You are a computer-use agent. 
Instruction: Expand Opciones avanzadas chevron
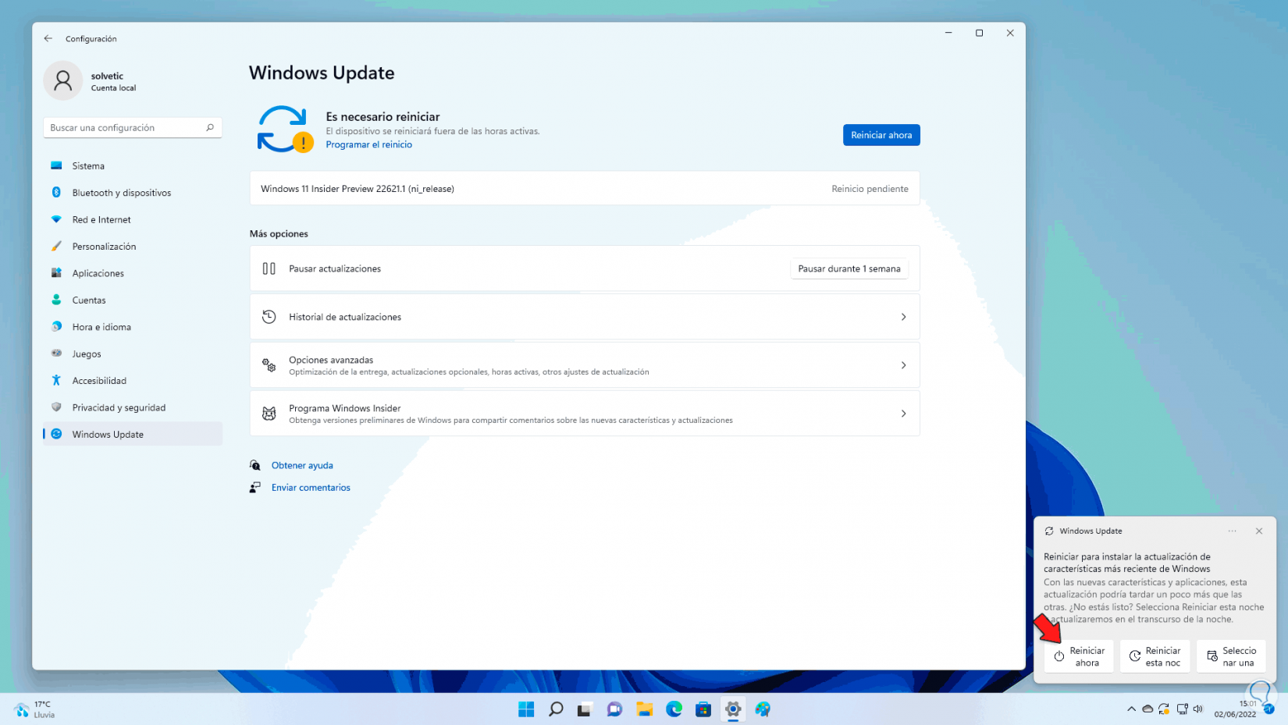pyautogui.click(x=903, y=365)
